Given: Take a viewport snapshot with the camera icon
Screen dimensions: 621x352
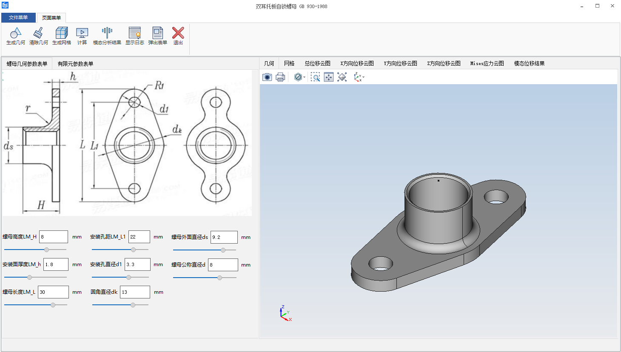Looking at the screenshot, I should pyautogui.click(x=267, y=77).
